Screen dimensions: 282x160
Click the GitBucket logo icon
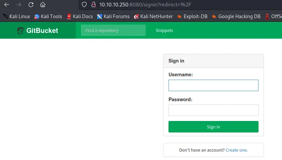click(x=20, y=31)
